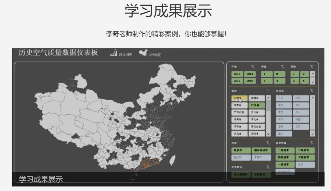Toggle year 2015 in 年份 slicer

click(237, 81)
